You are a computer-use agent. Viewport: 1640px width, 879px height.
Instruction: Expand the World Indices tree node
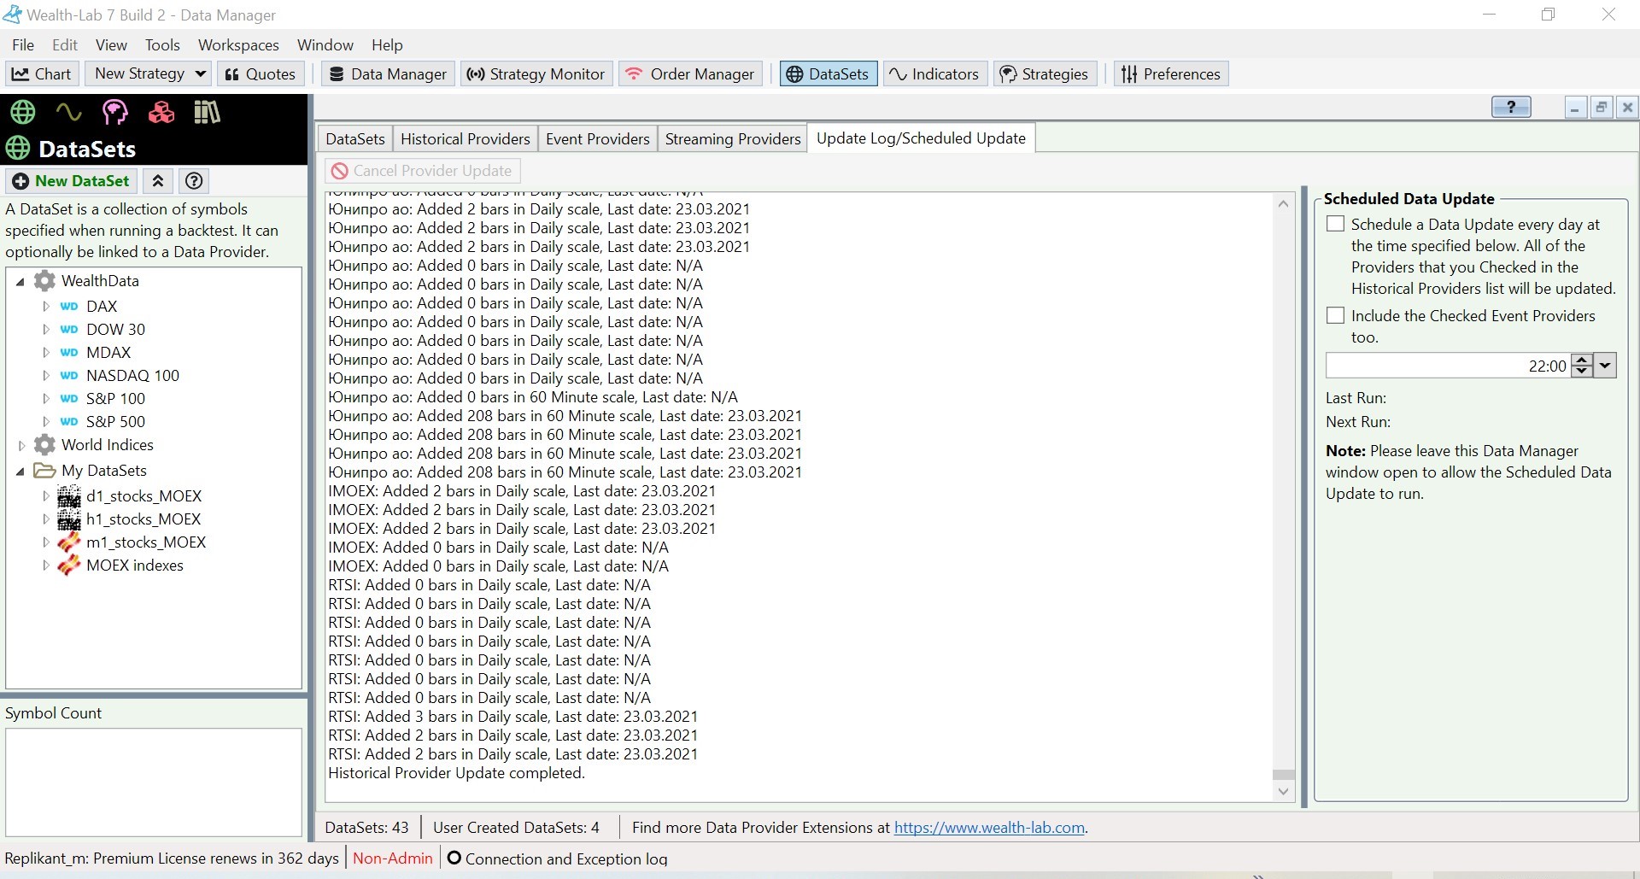point(21,445)
